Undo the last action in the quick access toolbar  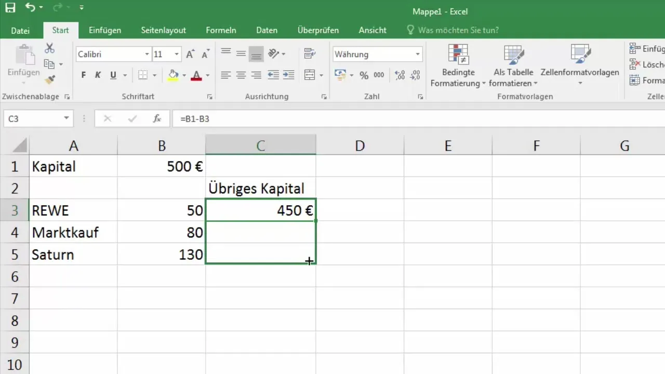click(x=31, y=8)
